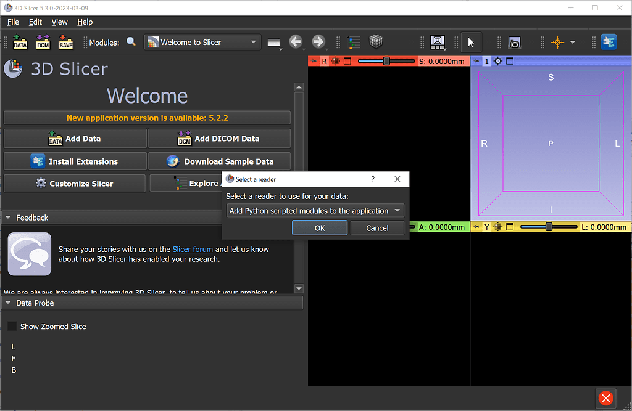Screen dimensions: 632x411
Task: Go back to the previous module arrow
Action: (x=296, y=42)
